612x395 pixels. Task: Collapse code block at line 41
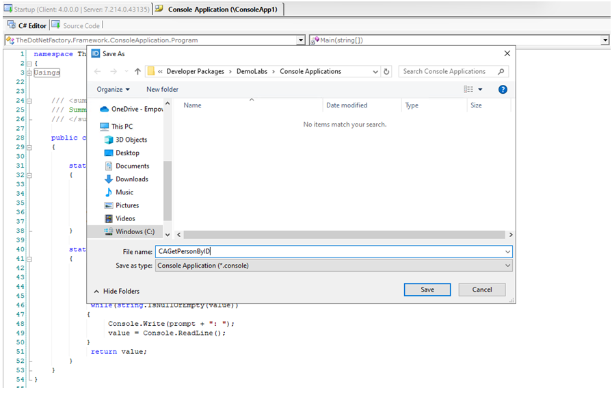[29, 259]
